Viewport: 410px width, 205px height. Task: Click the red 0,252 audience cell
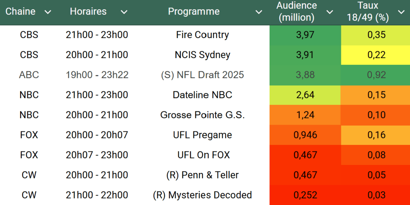[305, 195]
